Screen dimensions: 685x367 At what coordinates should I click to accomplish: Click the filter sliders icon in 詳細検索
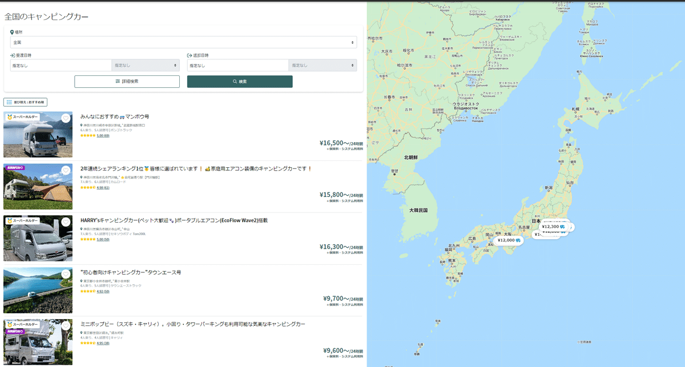click(118, 81)
